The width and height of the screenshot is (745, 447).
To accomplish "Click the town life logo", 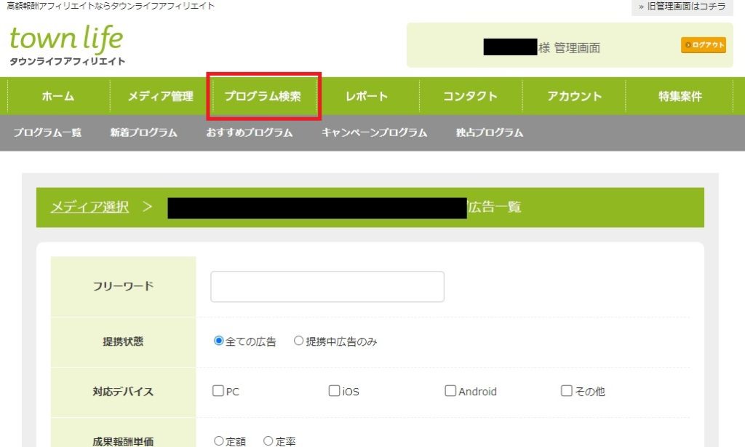I will click(x=67, y=45).
